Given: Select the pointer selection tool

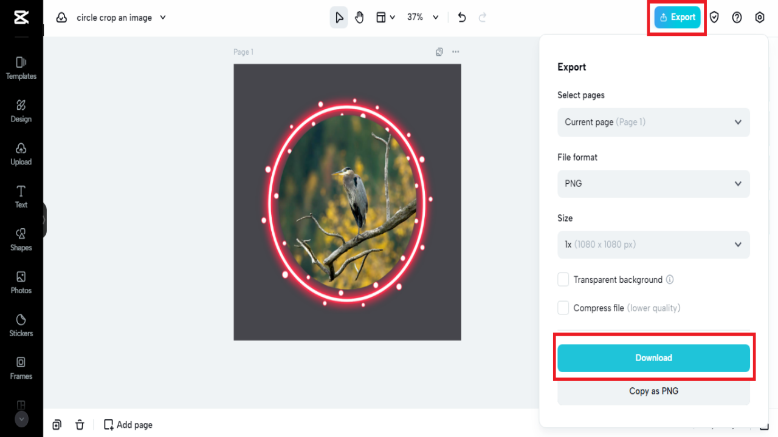Looking at the screenshot, I should pos(339,18).
